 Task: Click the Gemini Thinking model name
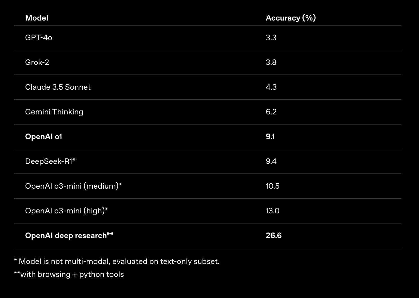(x=54, y=112)
